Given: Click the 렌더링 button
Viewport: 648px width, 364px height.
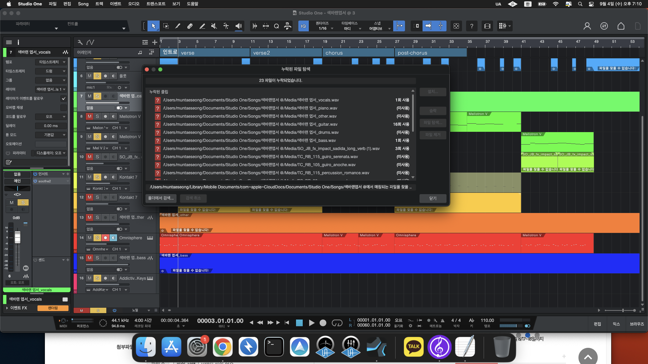Looking at the screenshot, I should [x=53, y=308].
